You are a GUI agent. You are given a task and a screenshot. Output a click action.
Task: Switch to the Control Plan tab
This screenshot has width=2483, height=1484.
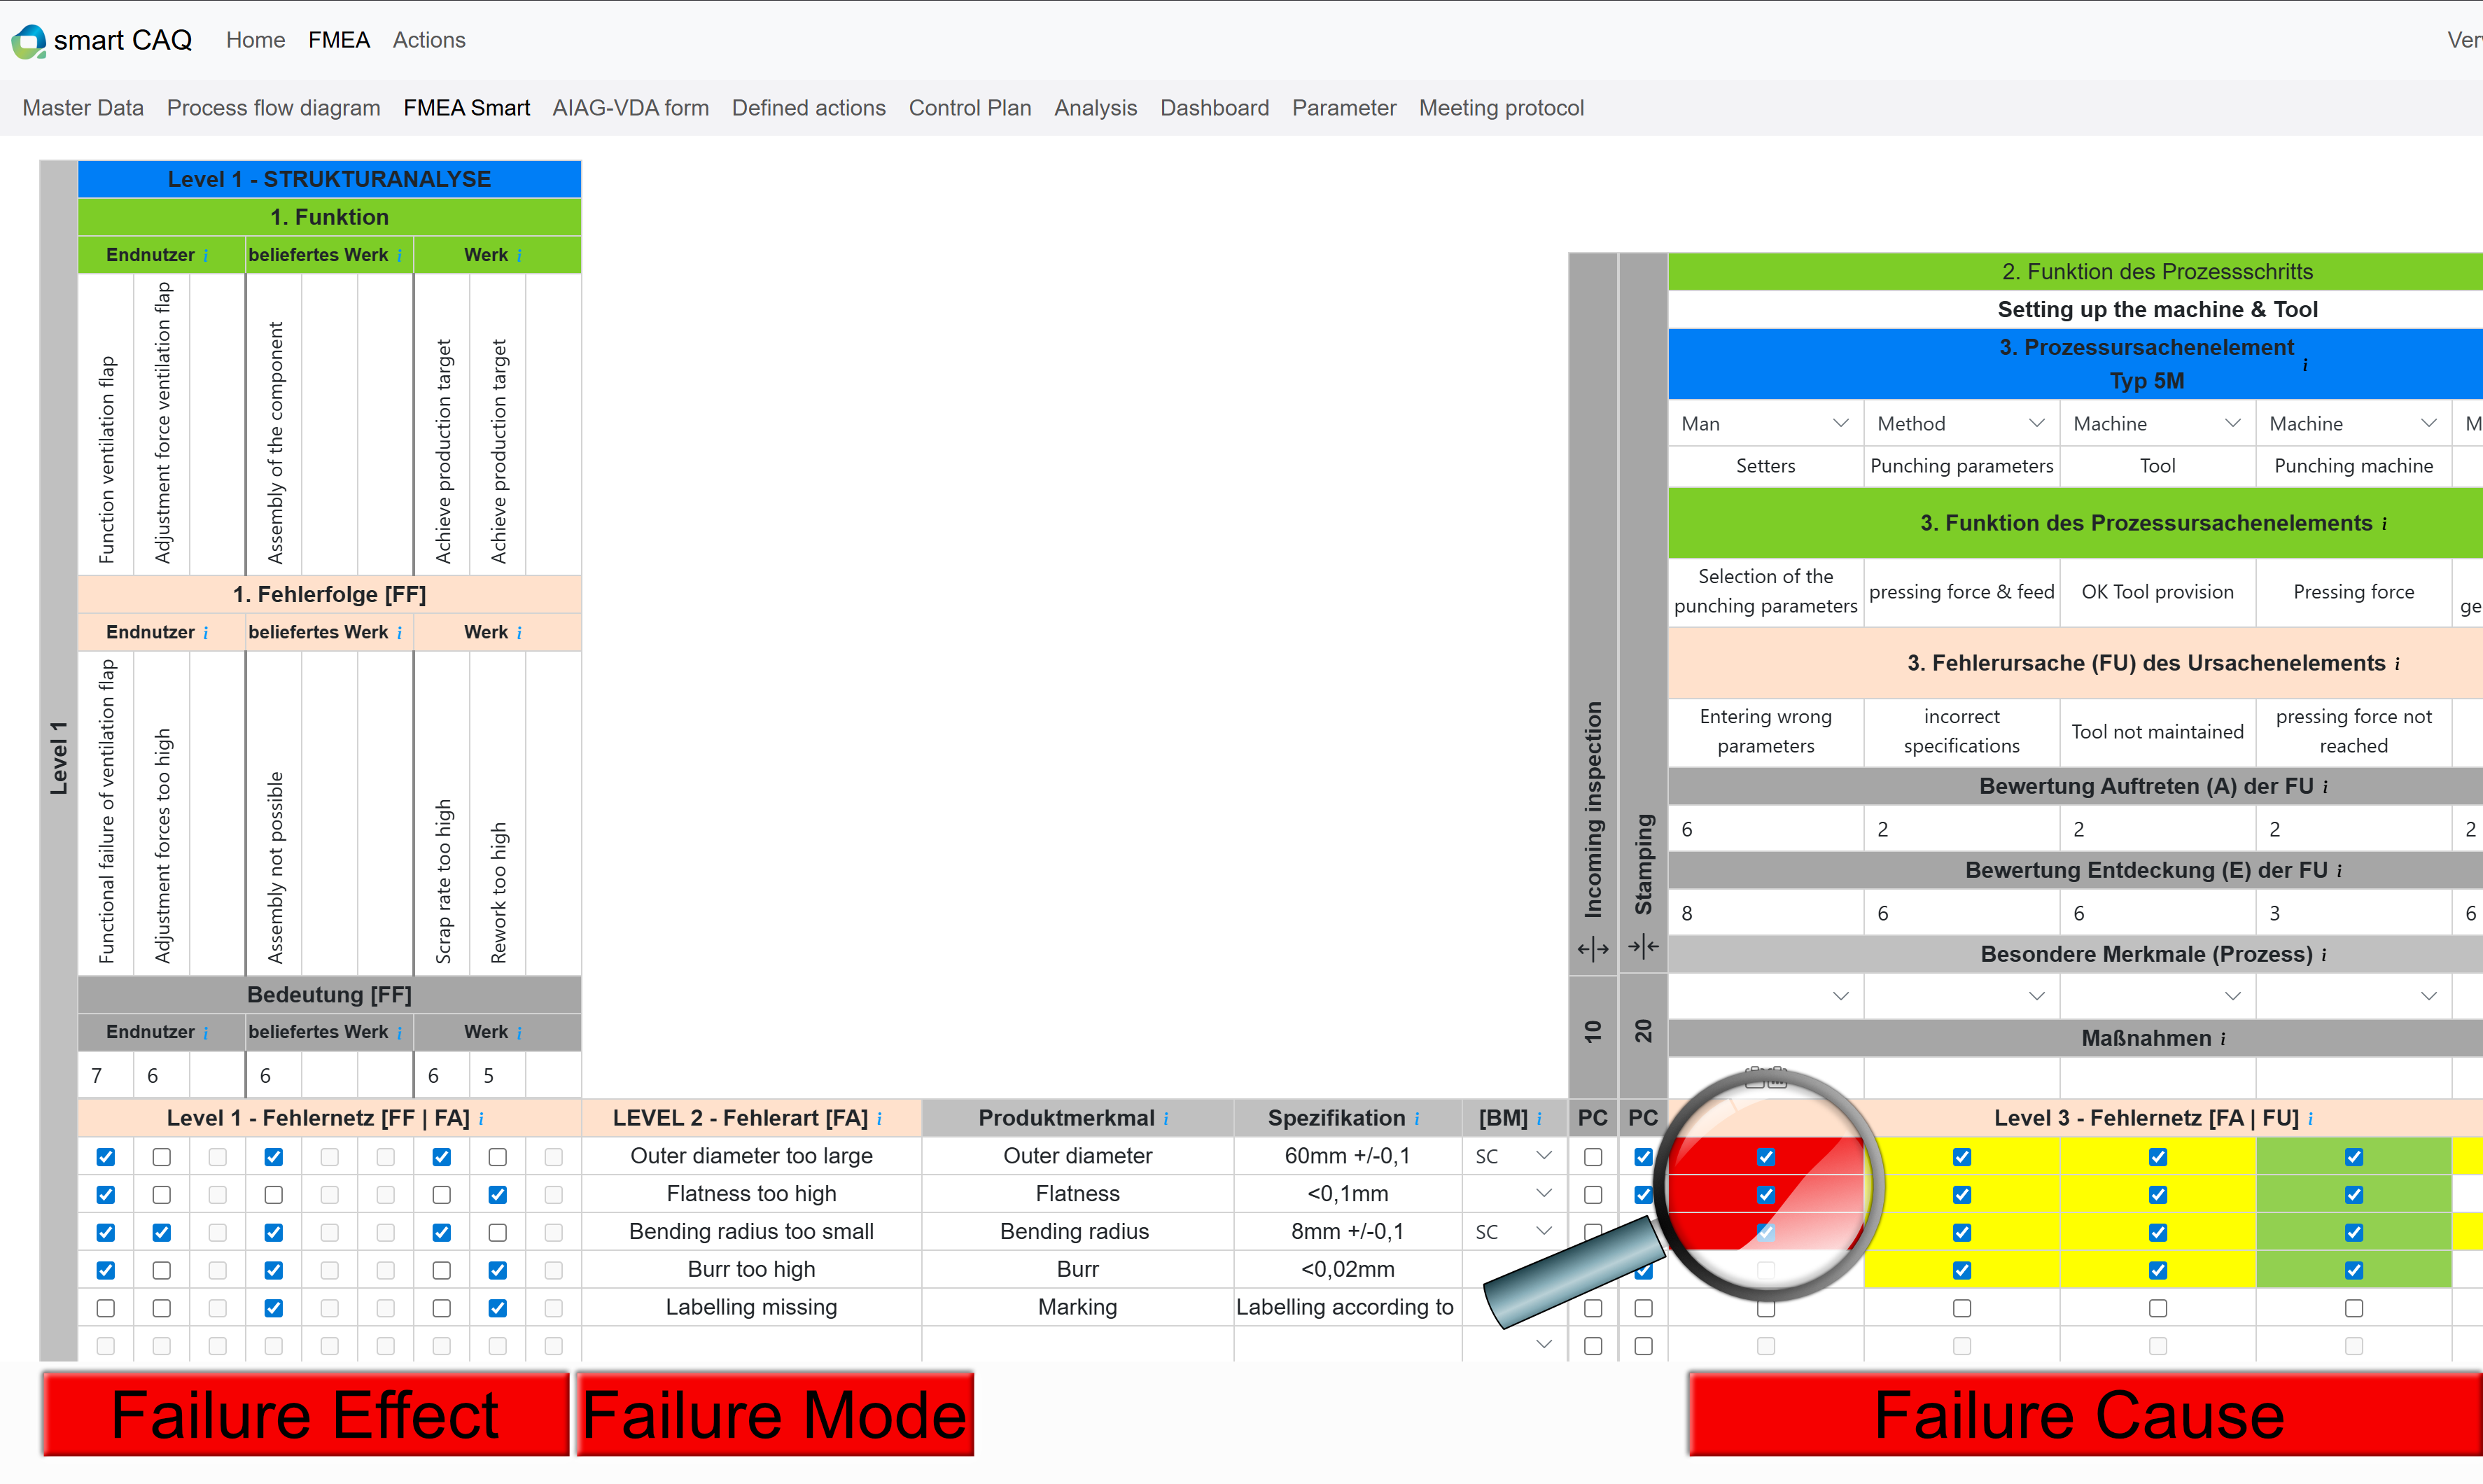[x=969, y=108]
